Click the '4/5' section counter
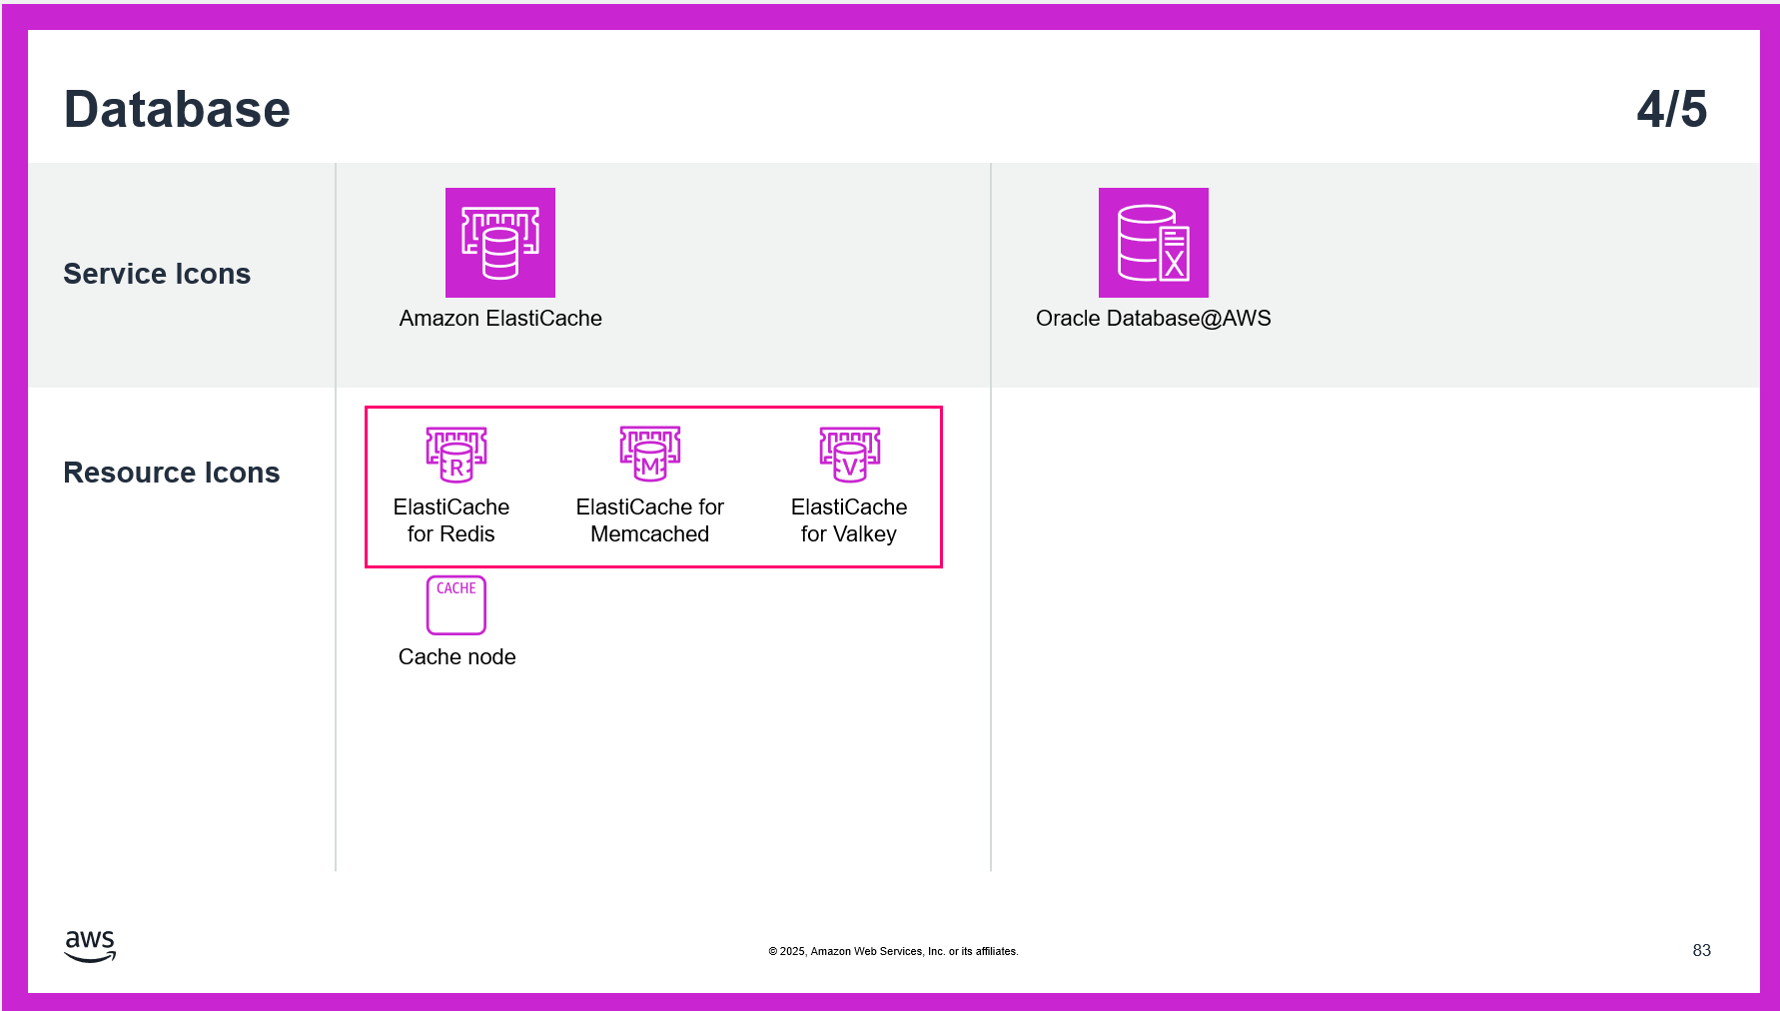 [1672, 109]
